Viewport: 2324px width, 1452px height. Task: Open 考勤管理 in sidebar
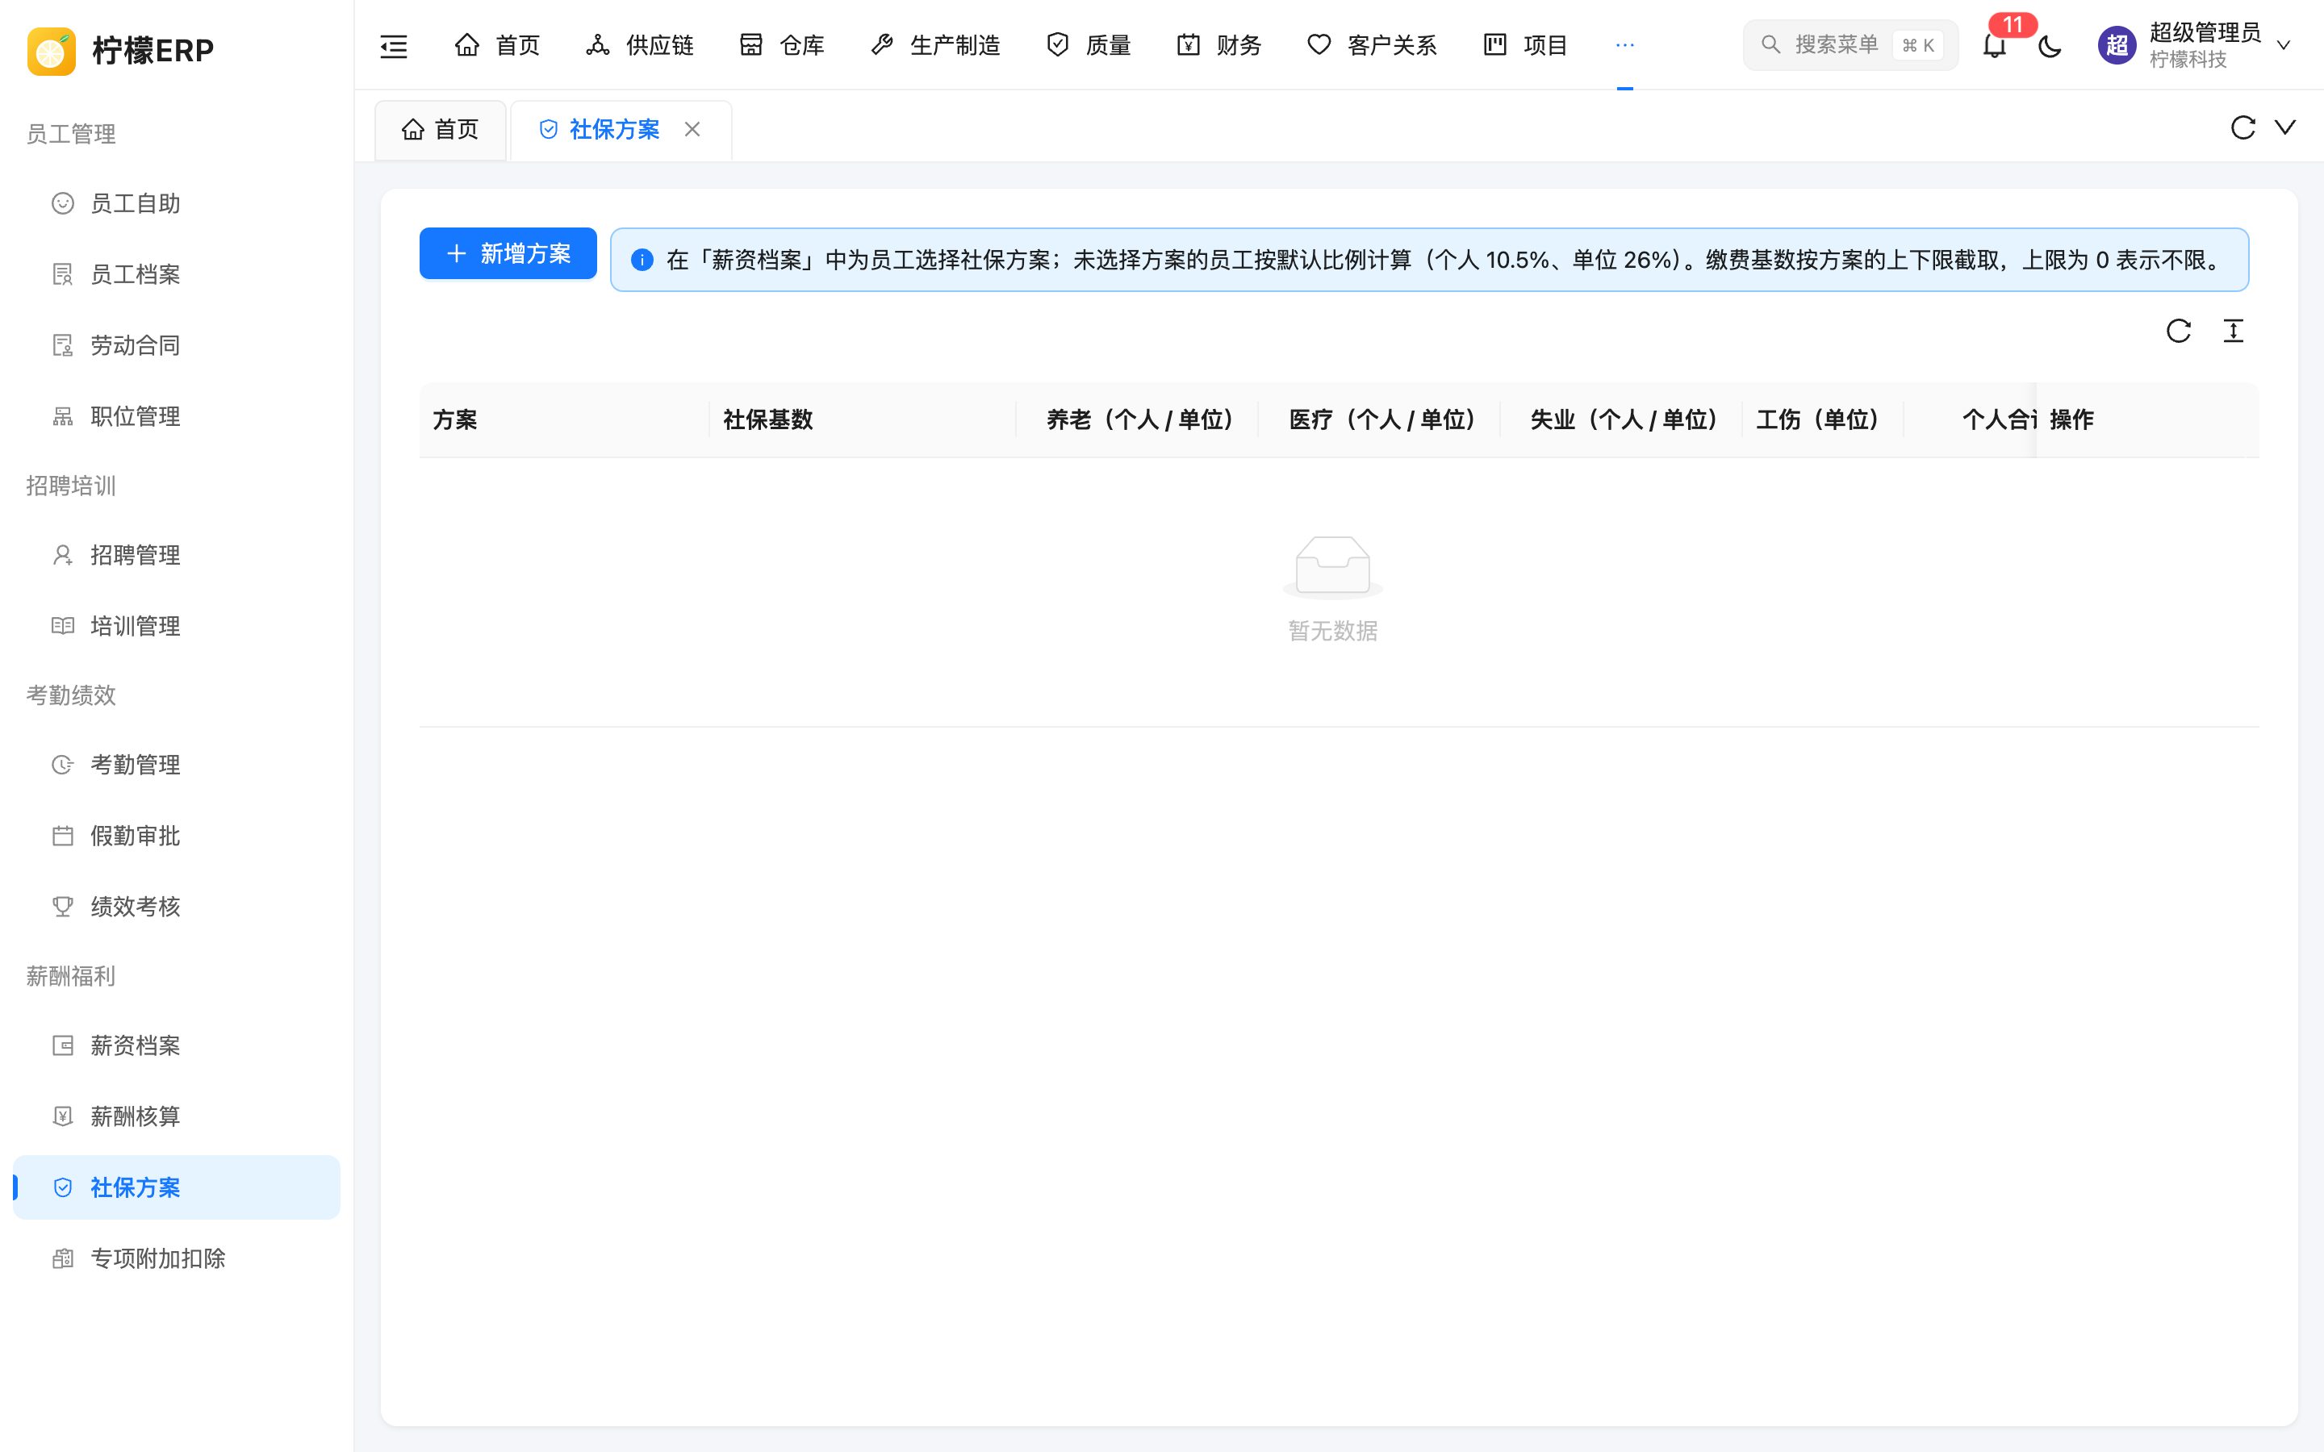pyautogui.click(x=177, y=765)
